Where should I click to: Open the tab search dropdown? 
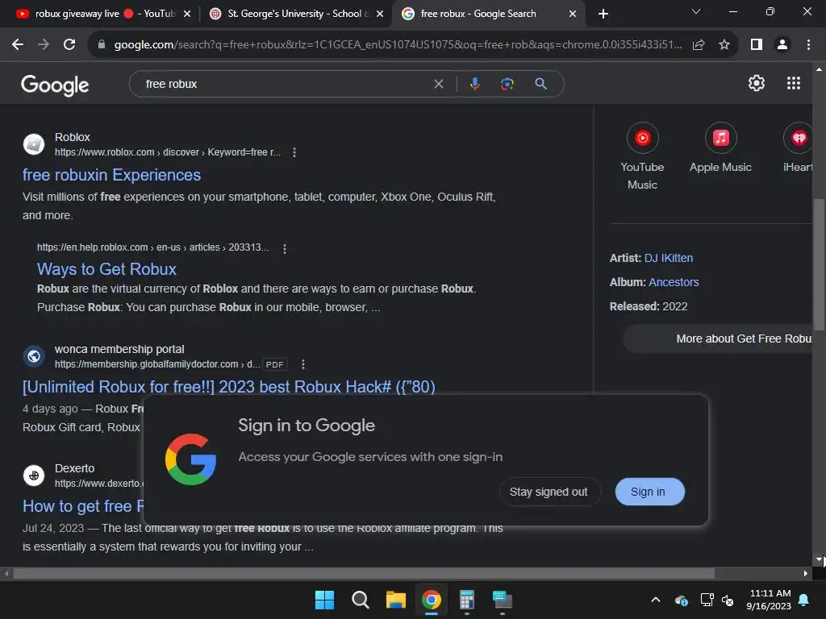coord(696,11)
